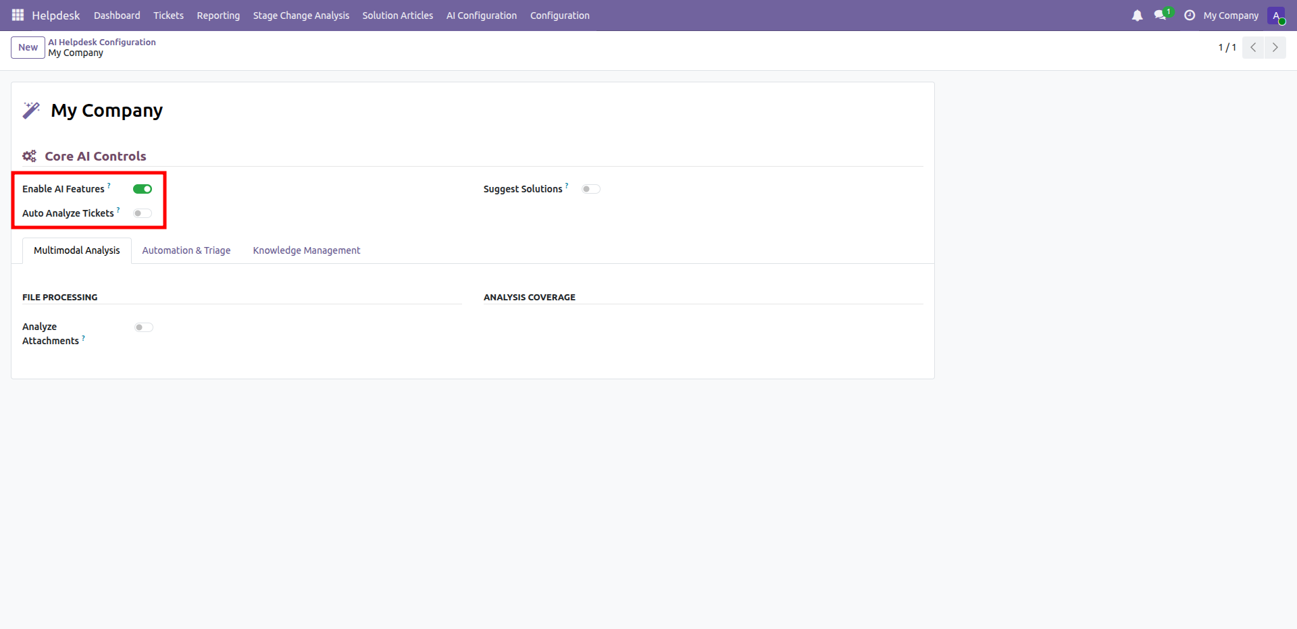The image size is (1297, 629).
Task: Click the My Company breadcrumb text
Action: click(76, 53)
